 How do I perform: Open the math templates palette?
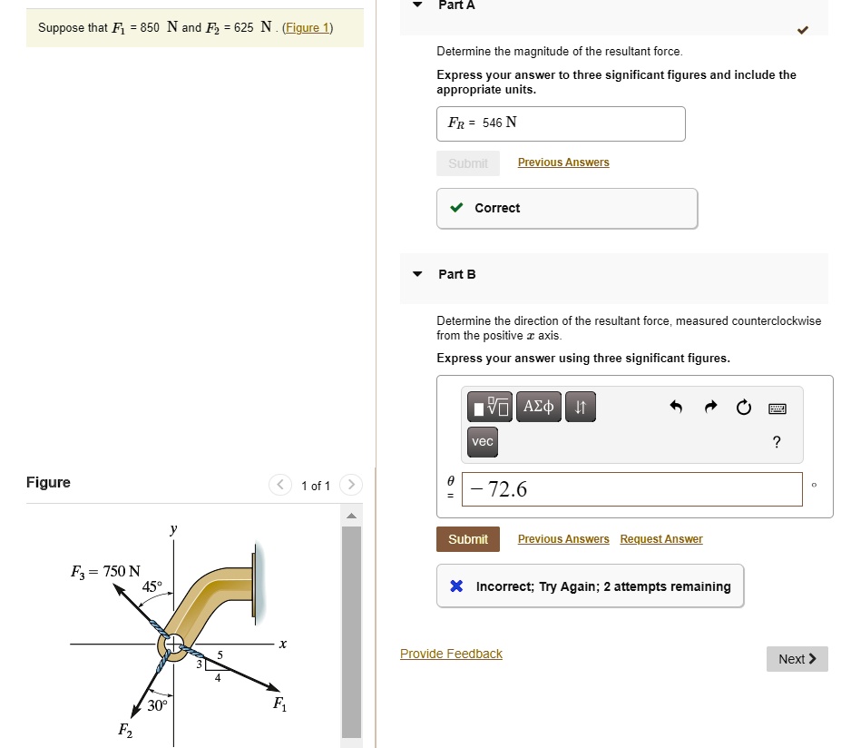489,407
